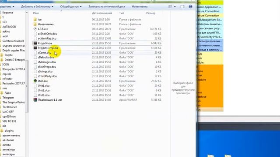The image size is (280, 157).
Task: Click the Project4.vmp.exe application icon
Action: 35,48
